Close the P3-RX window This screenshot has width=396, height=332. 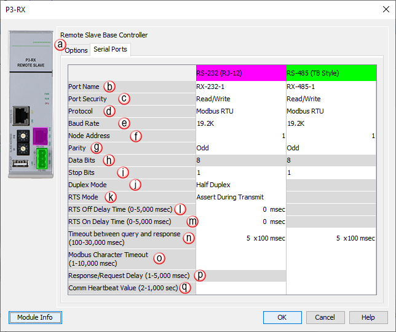(381, 9)
